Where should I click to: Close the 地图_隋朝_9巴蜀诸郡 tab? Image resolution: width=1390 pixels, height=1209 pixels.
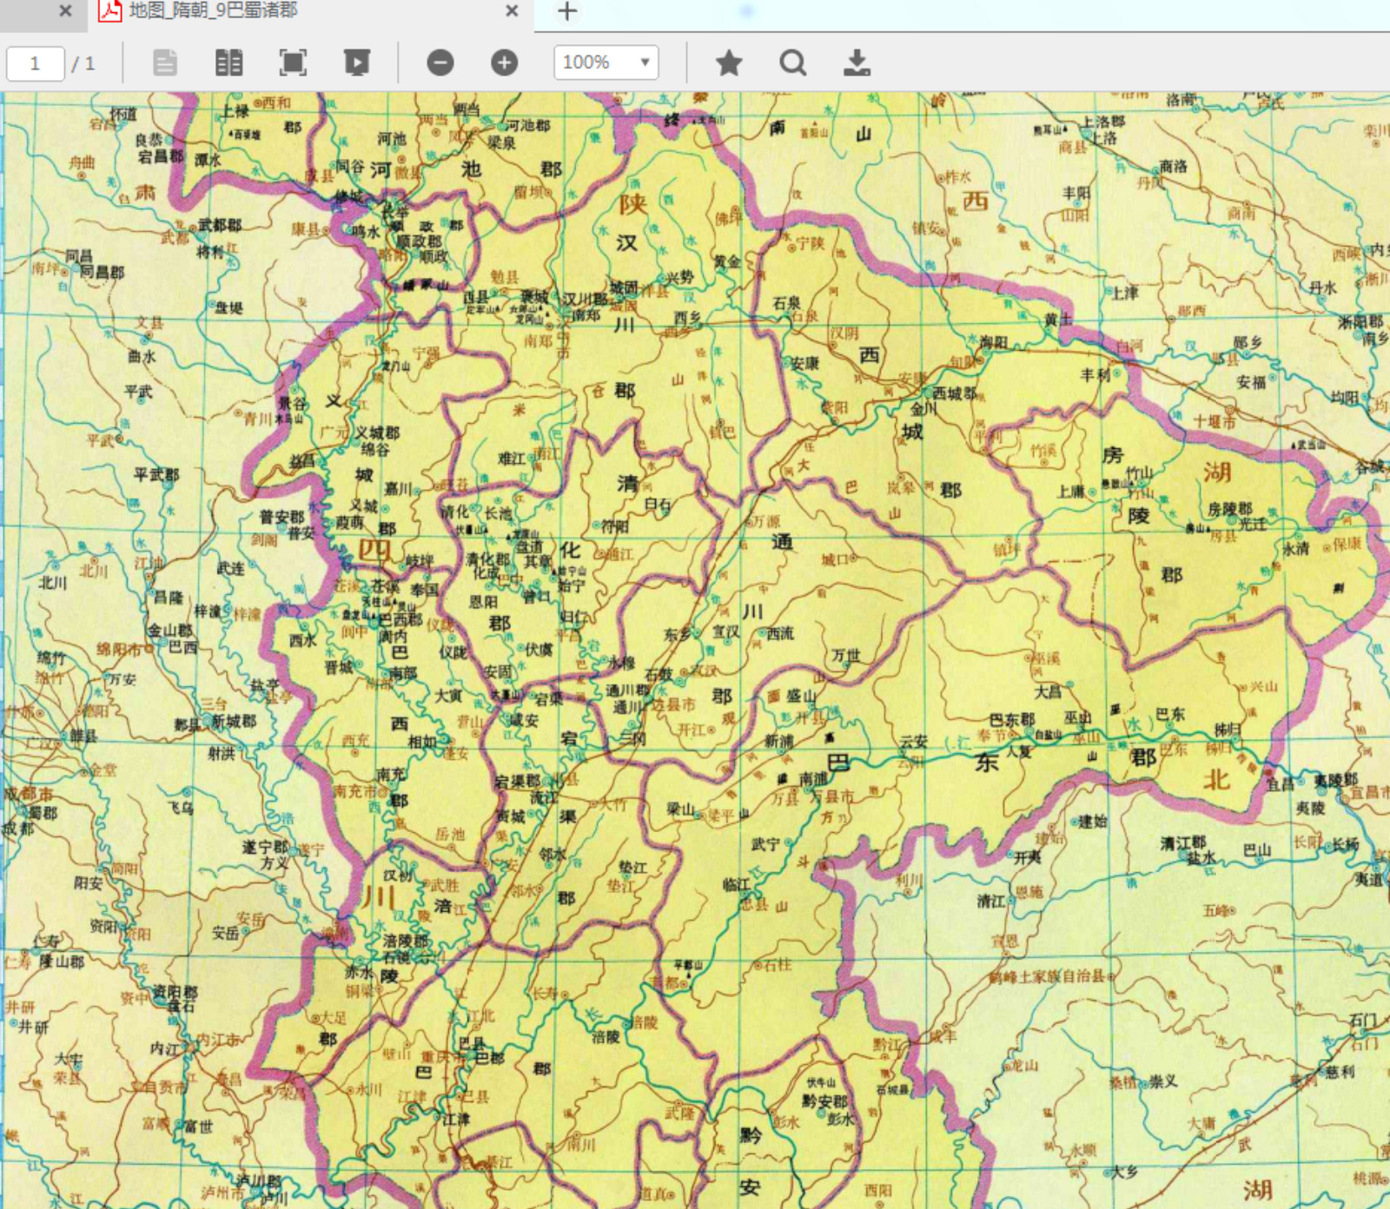tap(512, 11)
